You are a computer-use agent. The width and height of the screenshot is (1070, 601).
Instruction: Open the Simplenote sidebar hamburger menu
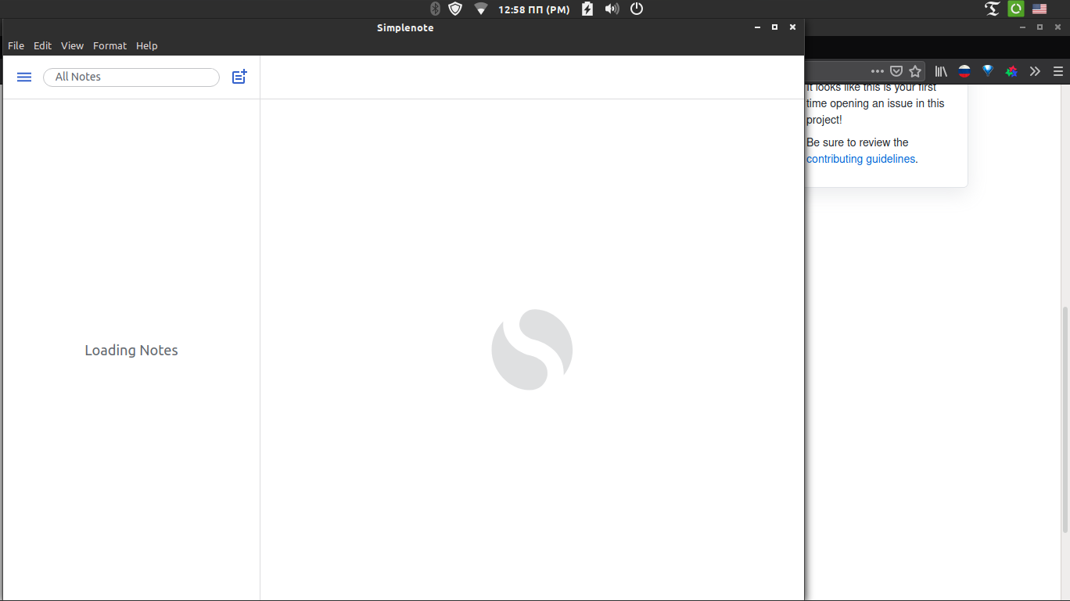point(24,77)
